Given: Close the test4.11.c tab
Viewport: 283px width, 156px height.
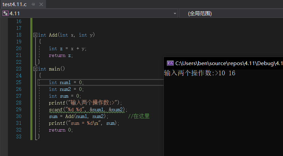Looking at the screenshot, I should [x=41, y=4].
